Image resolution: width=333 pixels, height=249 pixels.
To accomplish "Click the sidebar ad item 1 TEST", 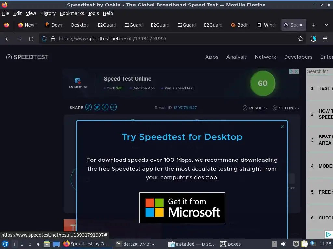I will tap(320, 88).
